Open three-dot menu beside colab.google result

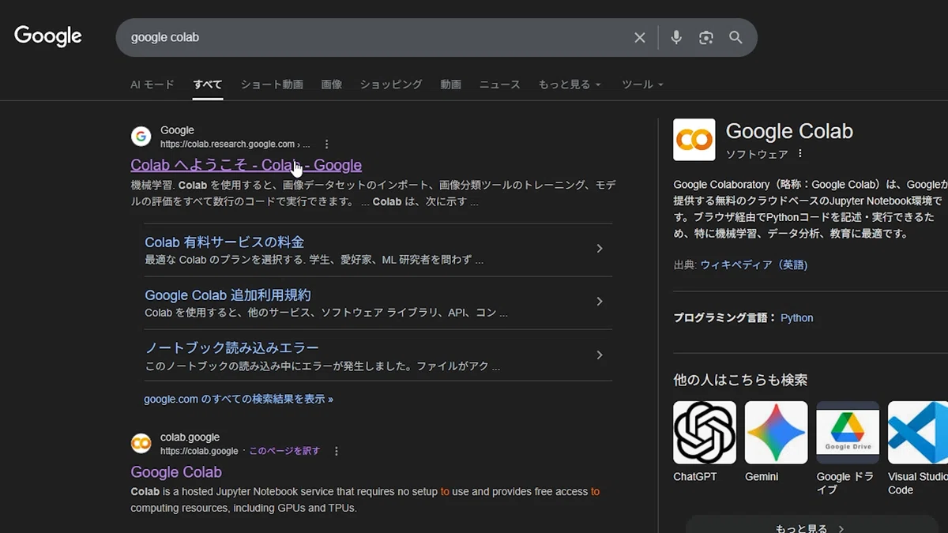click(x=337, y=452)
